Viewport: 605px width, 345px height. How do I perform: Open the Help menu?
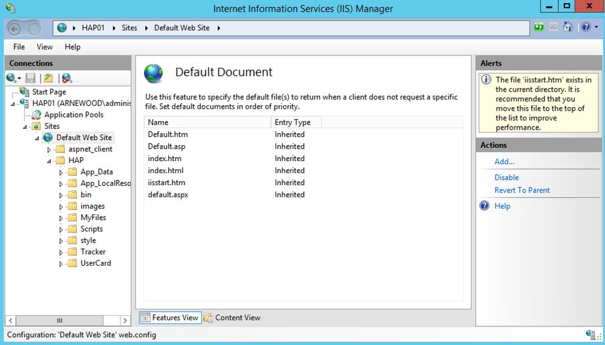pos(73,47)
